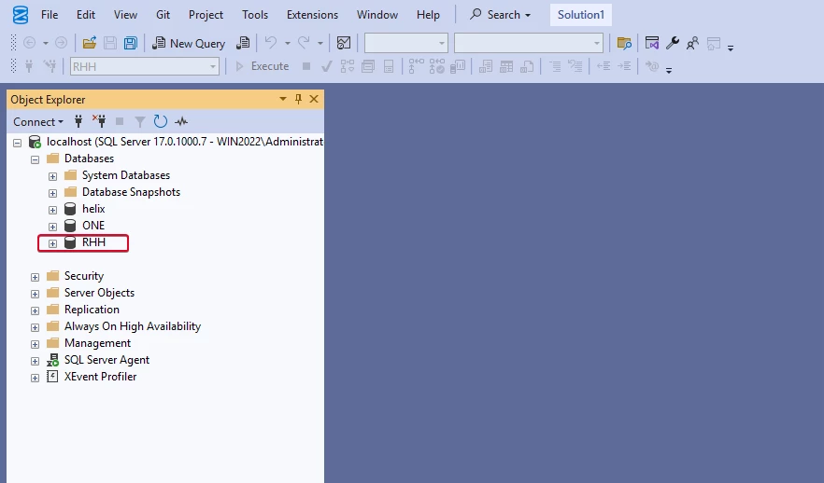This screenshot has height=483, width=824.
Task: Expand the Management folder
Action: 36,344
